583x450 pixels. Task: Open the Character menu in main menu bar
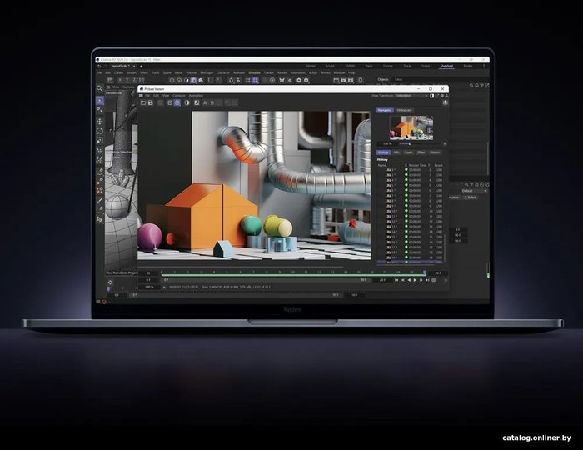(x=223, y=72)
